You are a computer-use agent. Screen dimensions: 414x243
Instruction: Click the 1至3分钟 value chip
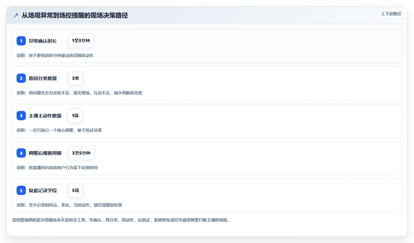81,41
